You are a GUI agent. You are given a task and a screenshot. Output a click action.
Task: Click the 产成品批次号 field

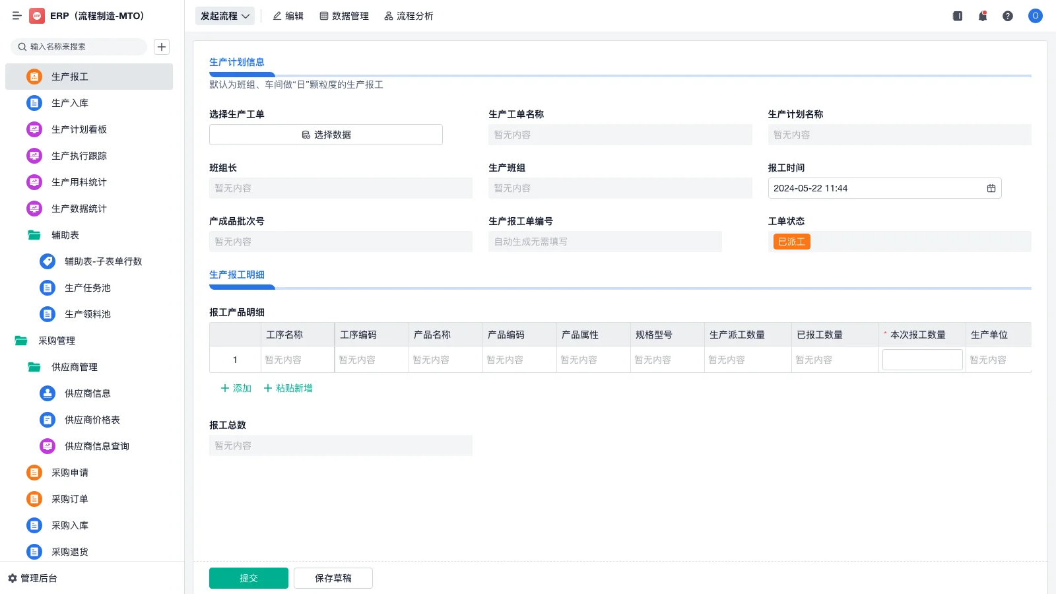[341, 242]
